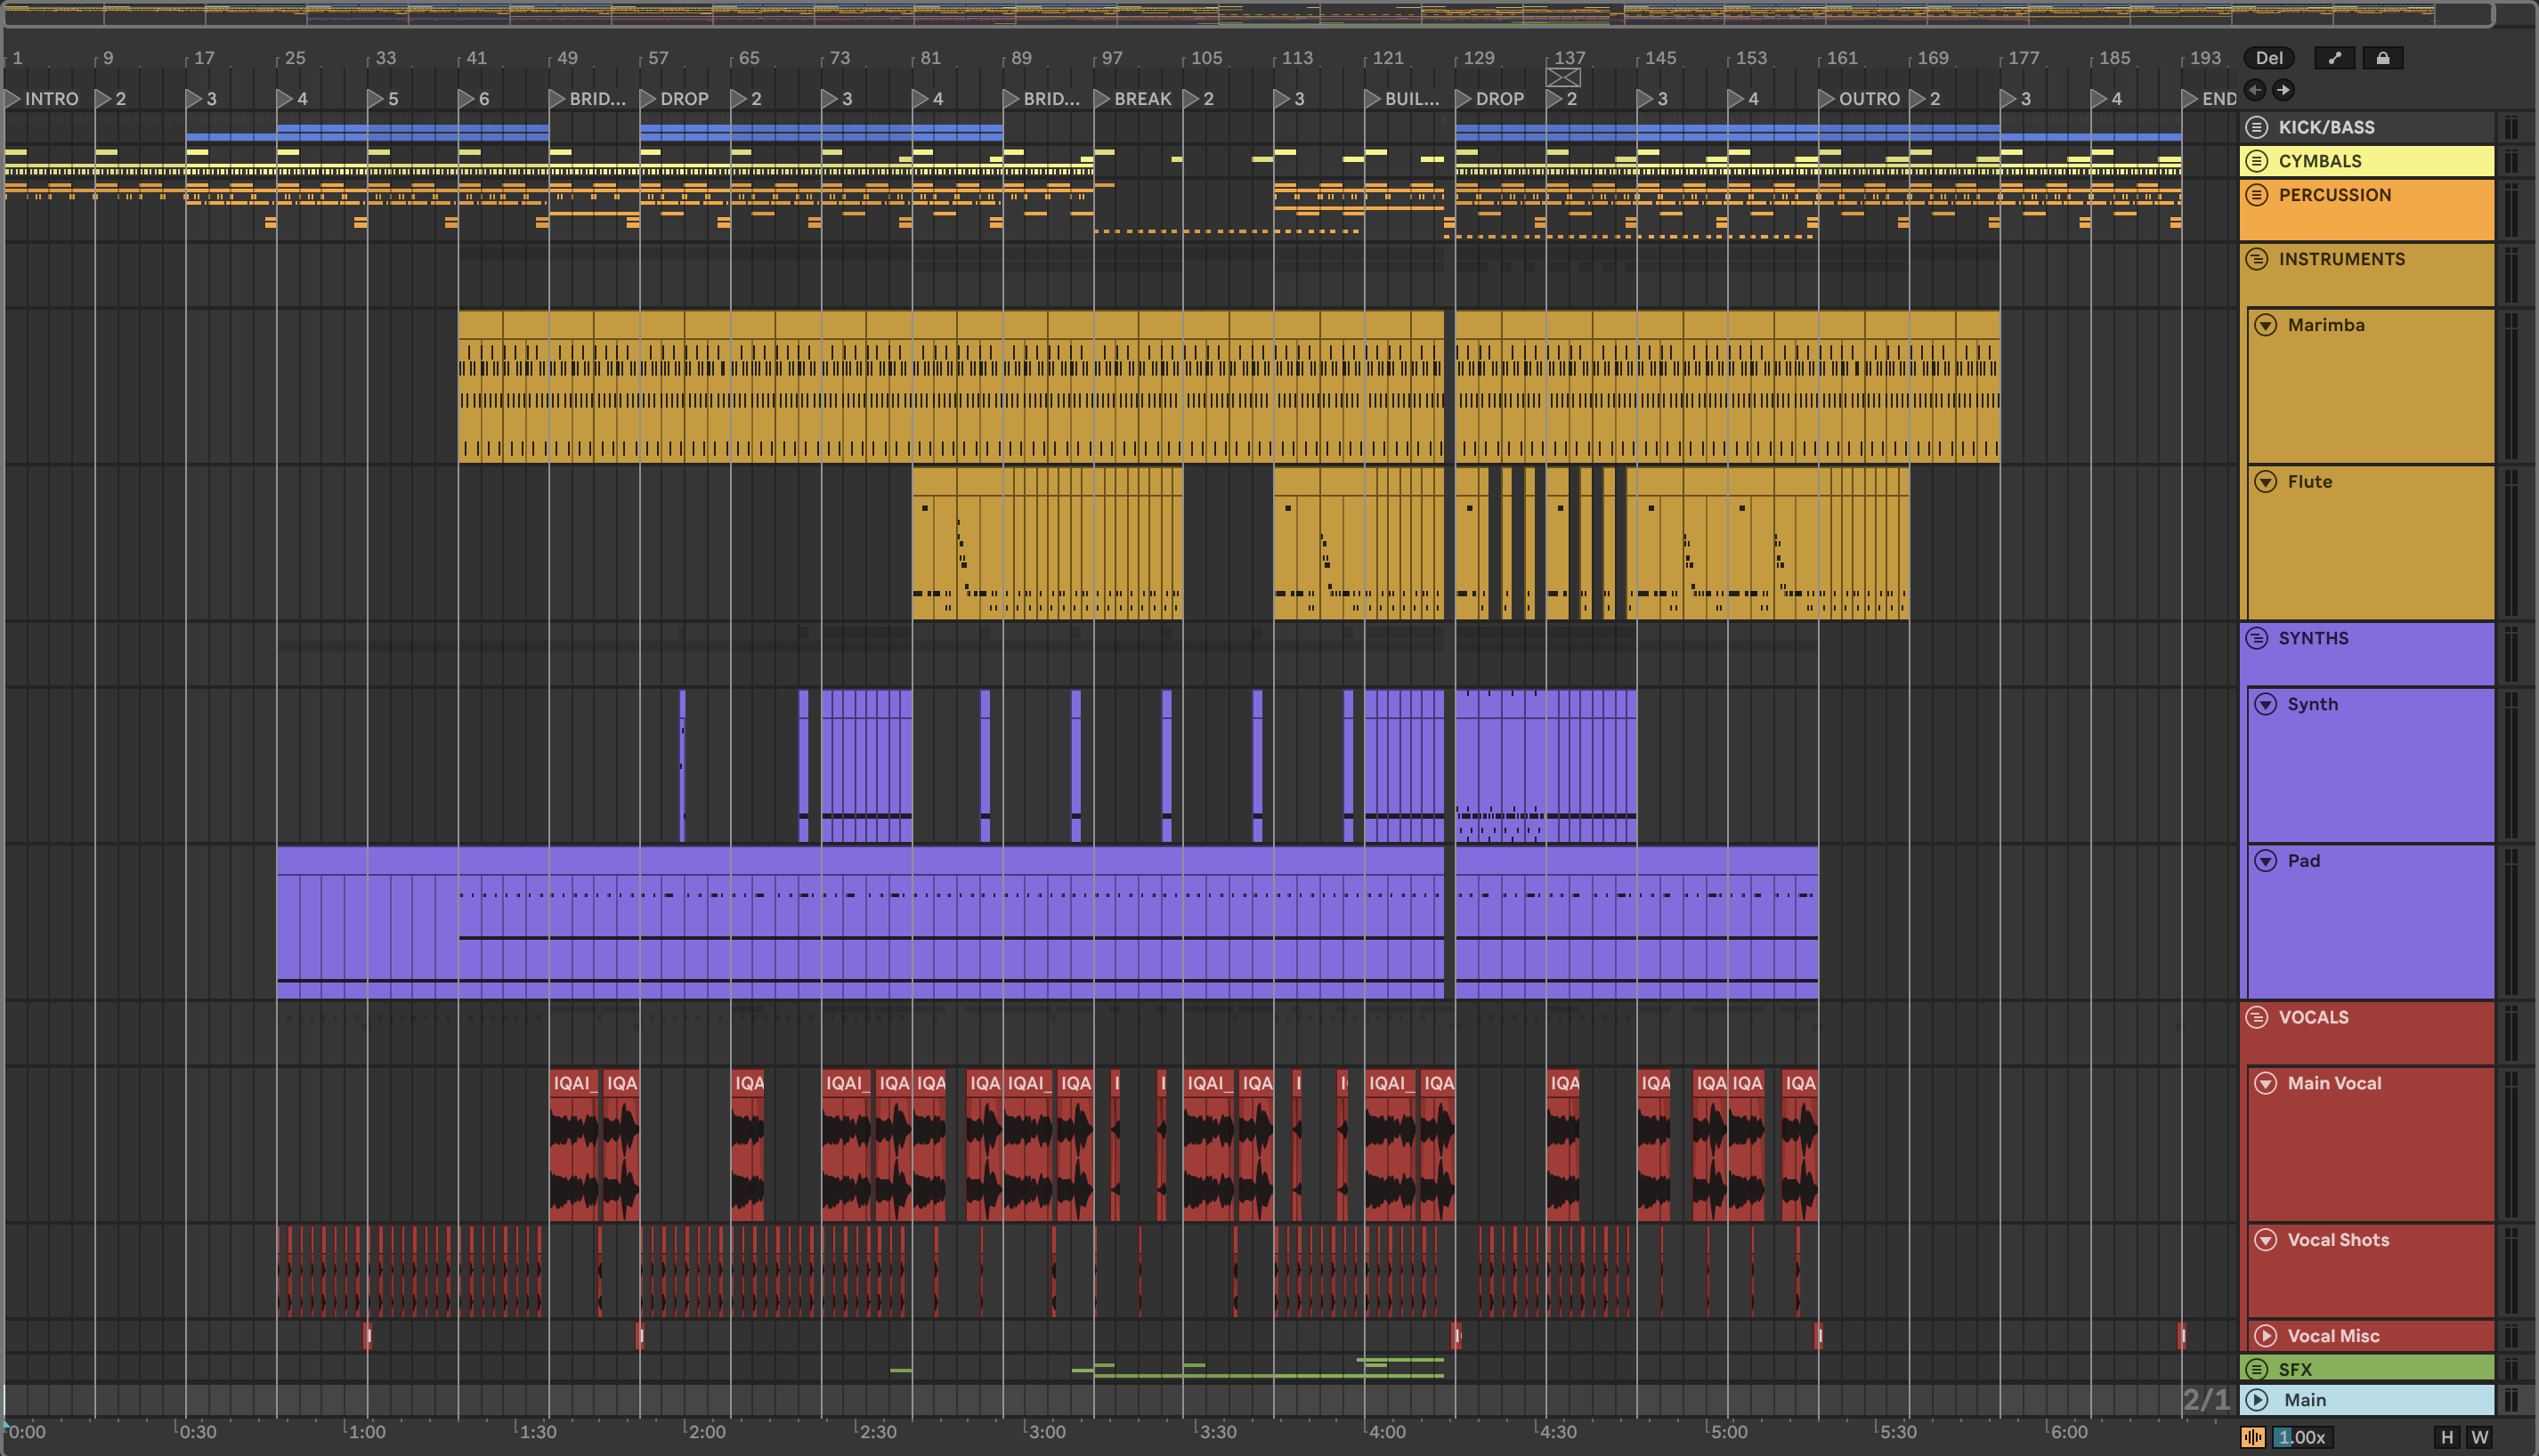
Task: Select the DROP locator at bar 129
Action: click(1491, 99)
